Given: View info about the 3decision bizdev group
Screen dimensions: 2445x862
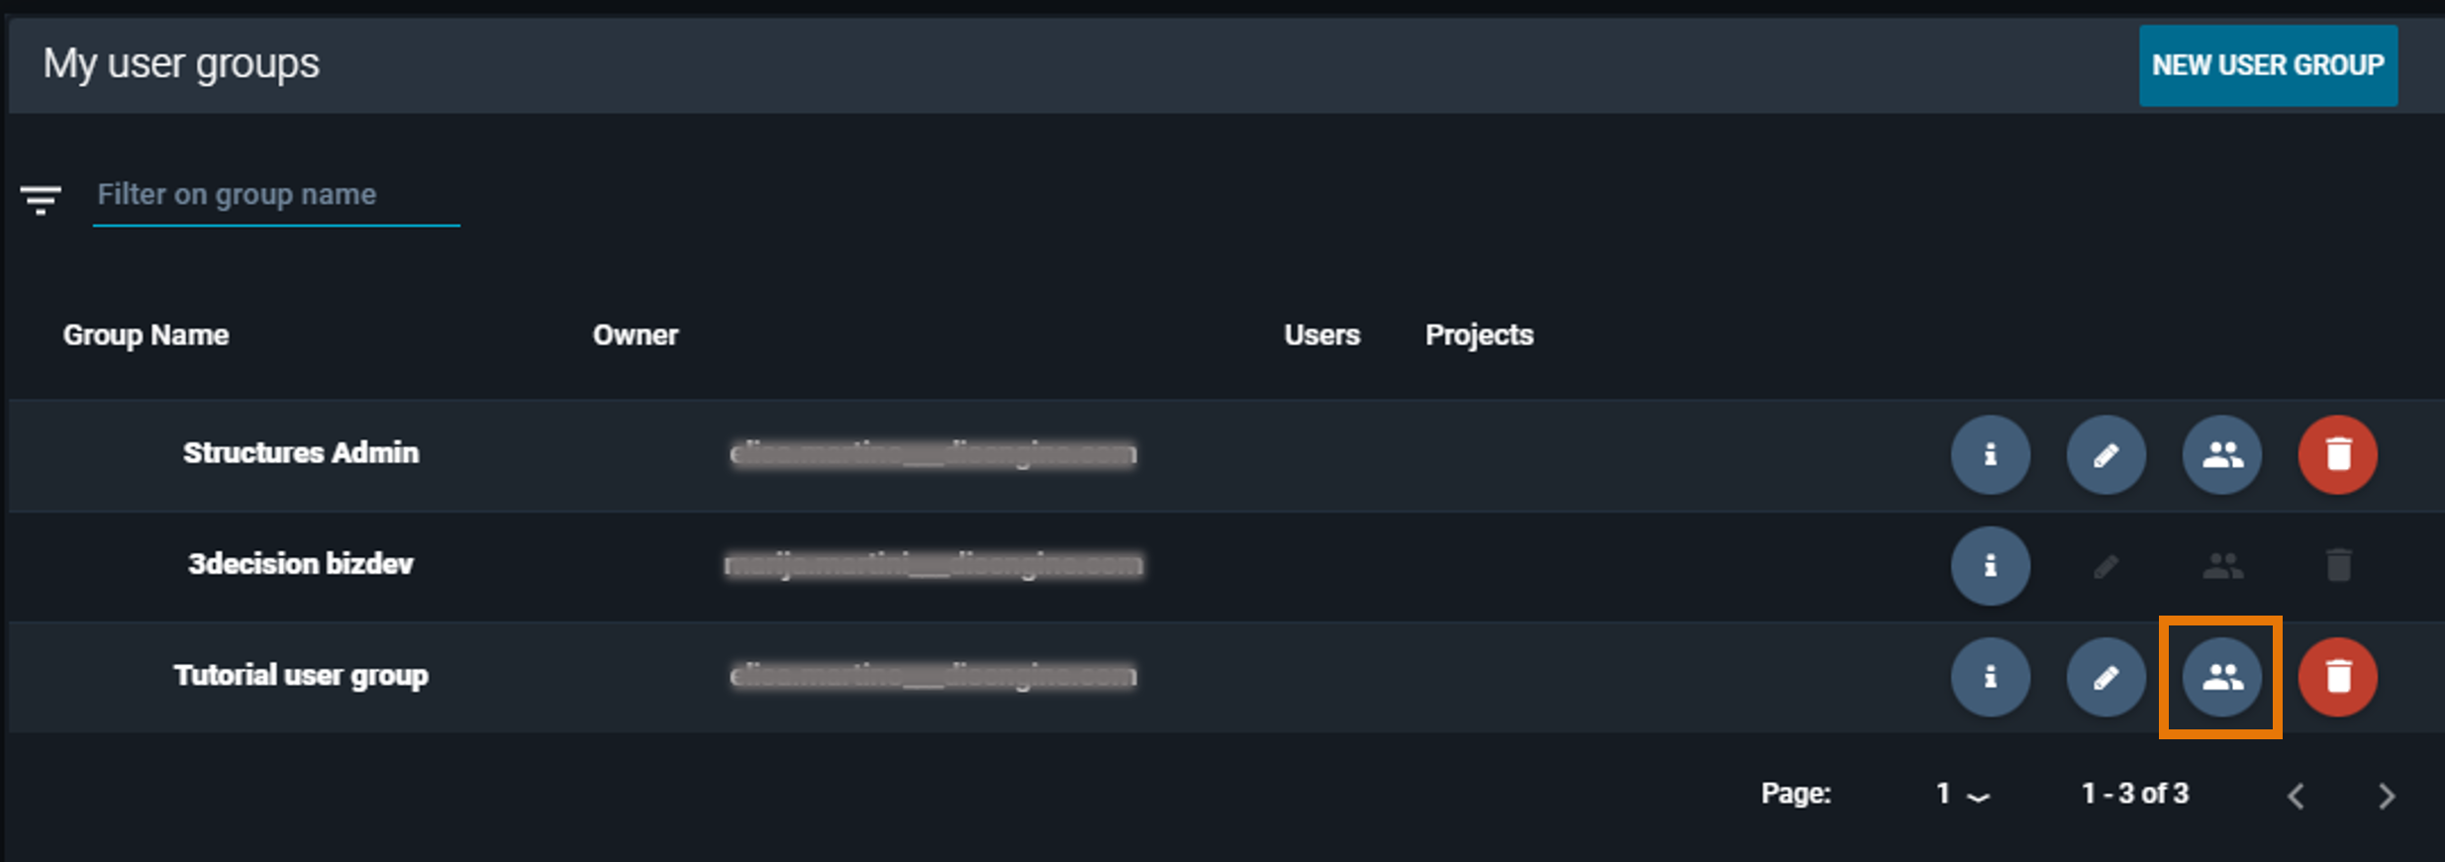Looking at the screenshot, I should click(x=1991, y=566).
